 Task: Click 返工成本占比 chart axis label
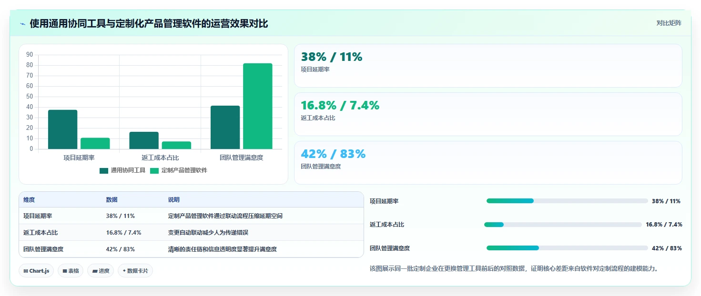(x=160, y=158)
